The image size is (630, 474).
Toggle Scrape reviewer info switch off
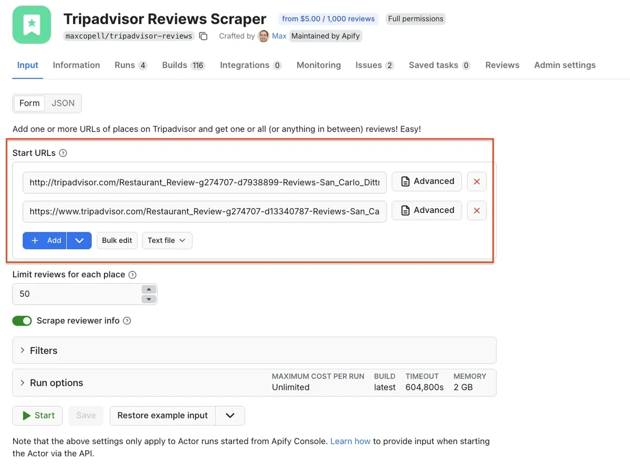(x=22, y=321)
